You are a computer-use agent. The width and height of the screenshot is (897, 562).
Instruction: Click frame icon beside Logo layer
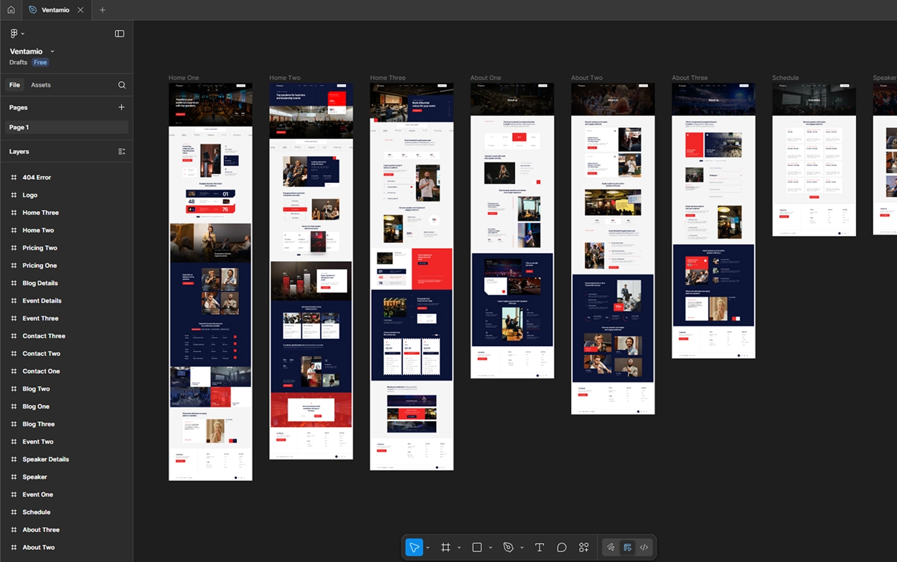click(x=13, y=195)
